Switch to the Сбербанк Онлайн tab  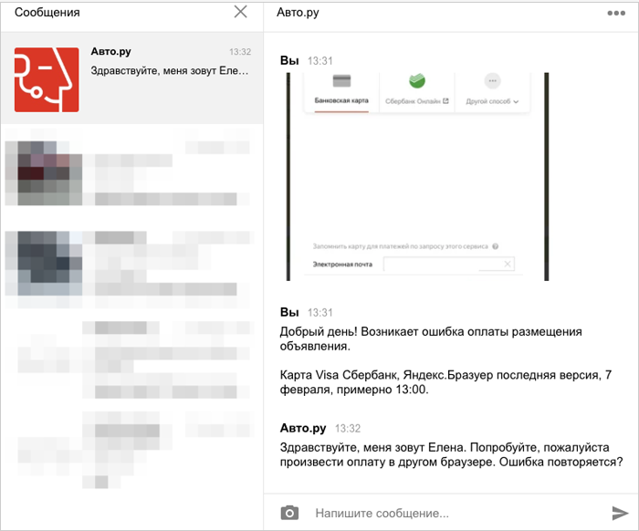pos(417,102)
